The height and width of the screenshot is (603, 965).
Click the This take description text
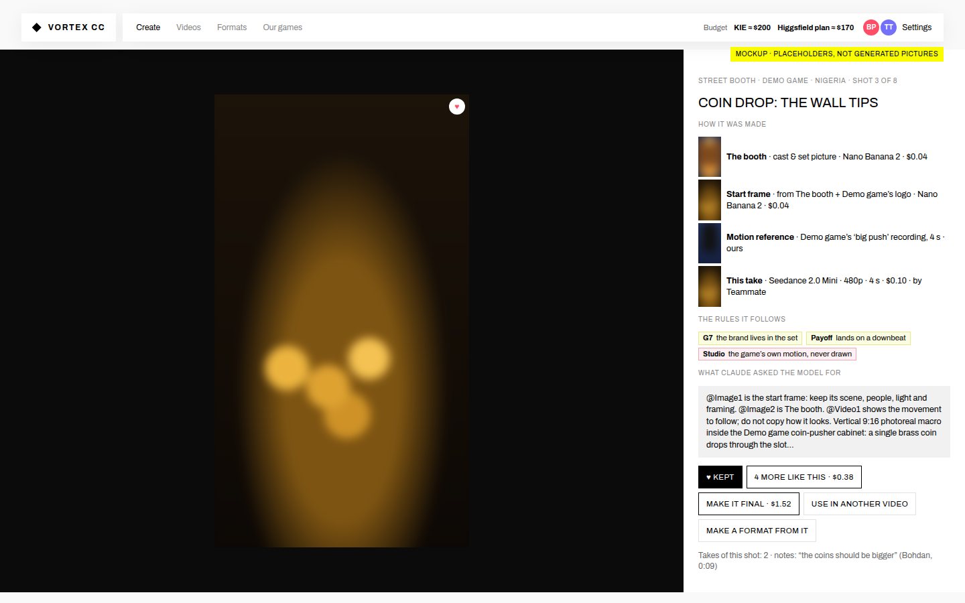tap(824, 286)
